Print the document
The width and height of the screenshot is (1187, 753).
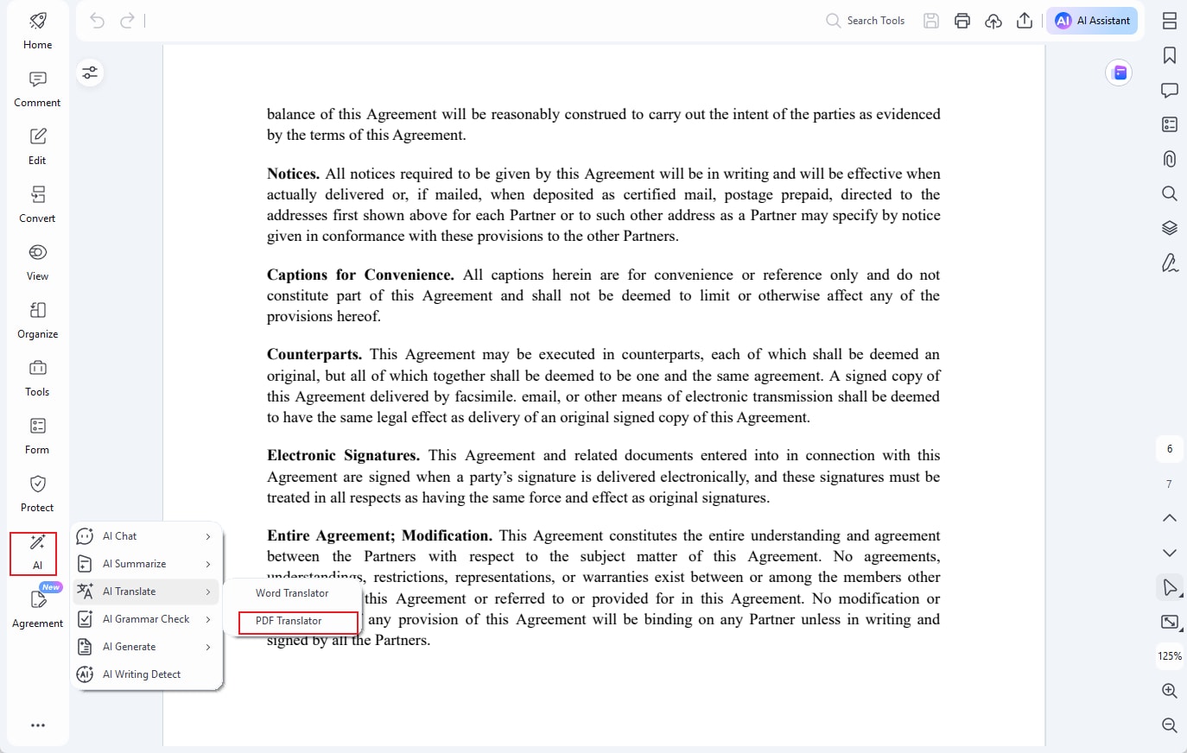pos(962,21)
